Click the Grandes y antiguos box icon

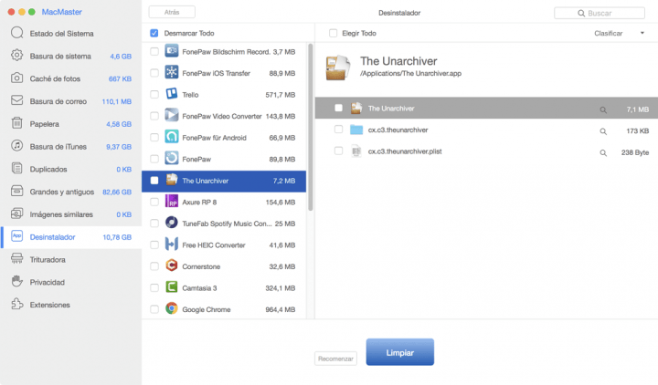coord(16,191)
